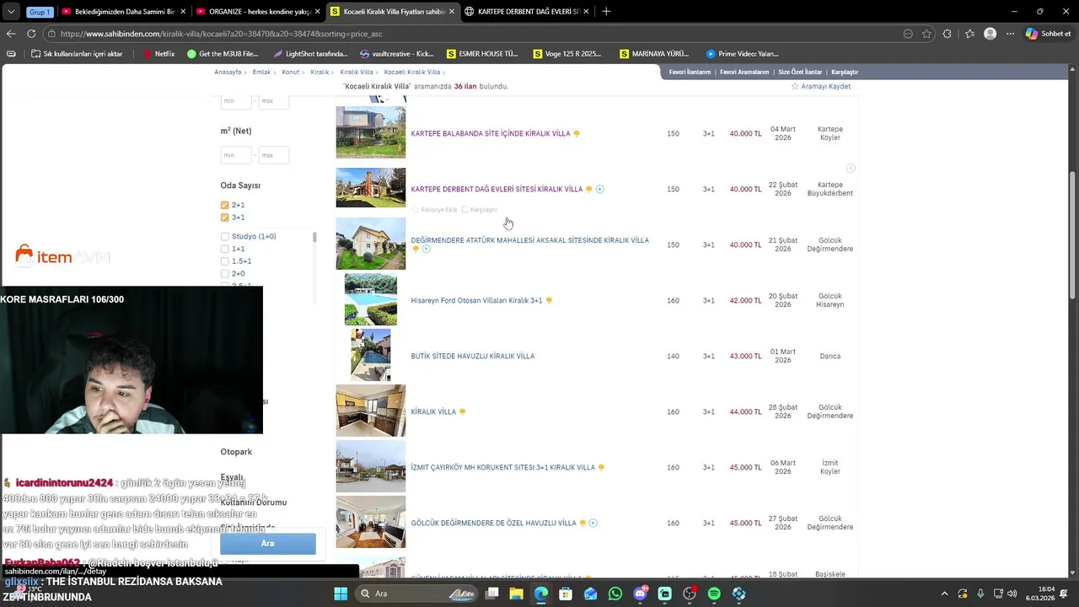The width and height of the screenshot is (1079, 607).
Task: Click the video icon on Gölcük Değirmendere havuzlu listing
Action: (x=593, y=524)
